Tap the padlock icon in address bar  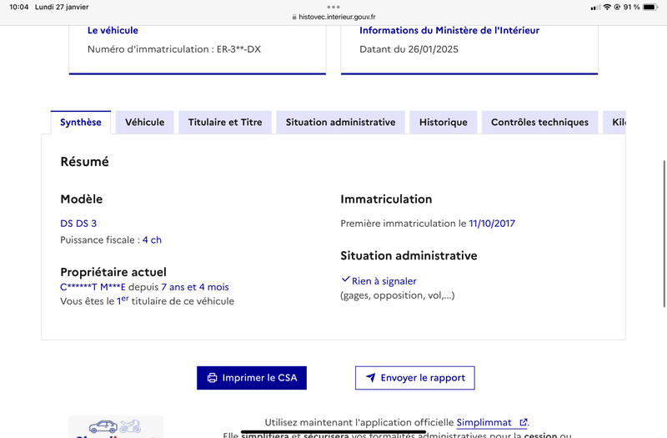coord(294,17)
